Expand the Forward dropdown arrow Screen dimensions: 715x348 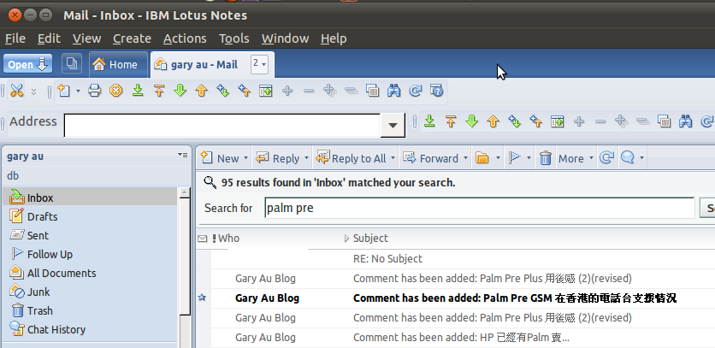click(465, 158)
